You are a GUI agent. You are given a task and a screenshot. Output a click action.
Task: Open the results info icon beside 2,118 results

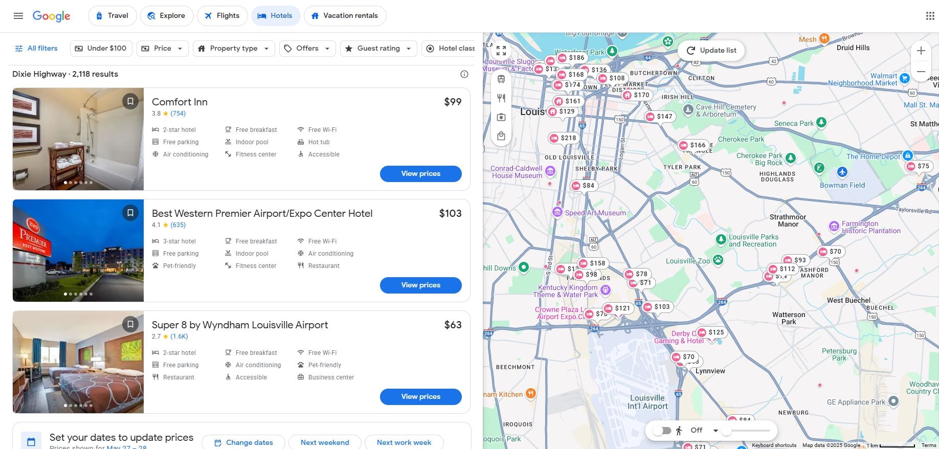(x=464, y=74)
